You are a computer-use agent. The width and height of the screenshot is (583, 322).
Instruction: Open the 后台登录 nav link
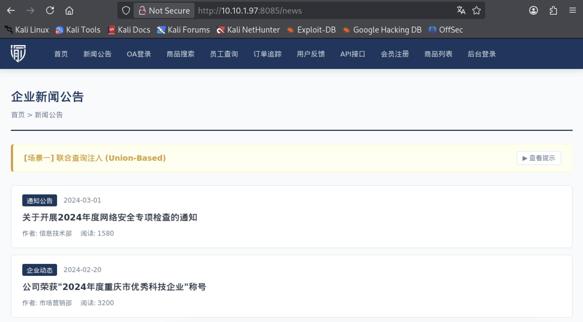pyautogui.click(x=481, y=54)
